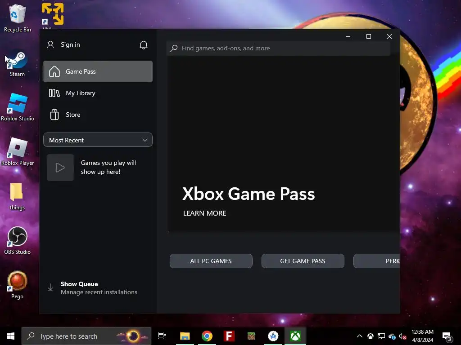Open network status tray icon

point(381,336)
